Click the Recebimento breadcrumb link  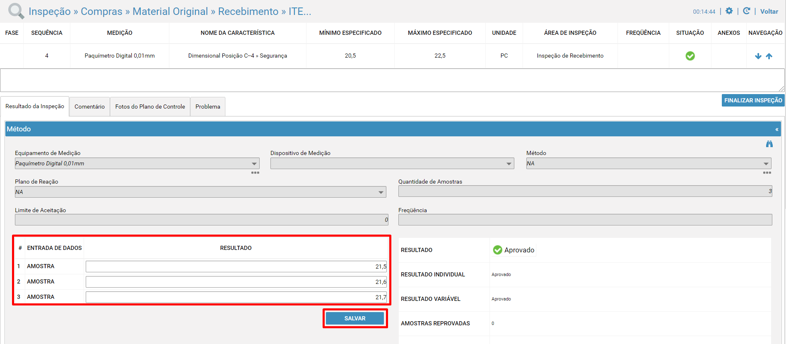point(248,12)
